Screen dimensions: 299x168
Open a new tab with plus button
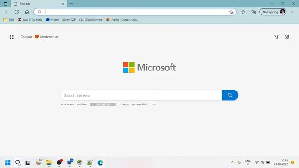(71, 4)
